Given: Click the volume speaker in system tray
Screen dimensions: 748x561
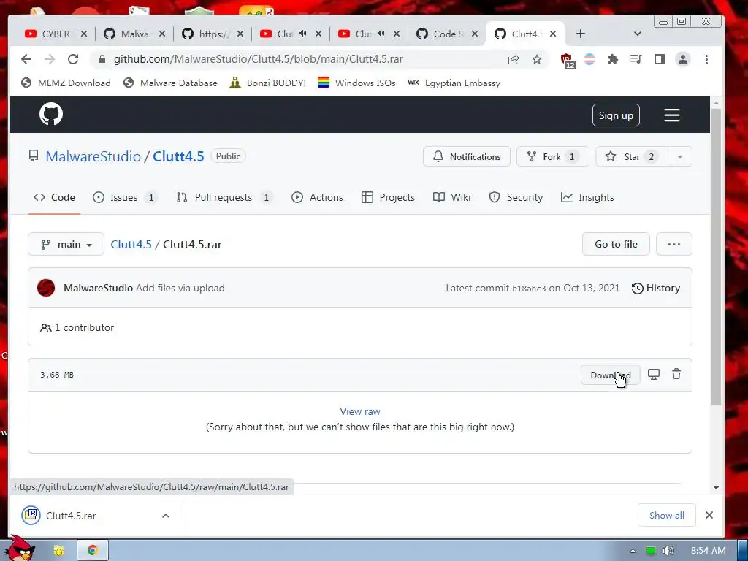Looking at the screenshot, I should tap(668, 551).
